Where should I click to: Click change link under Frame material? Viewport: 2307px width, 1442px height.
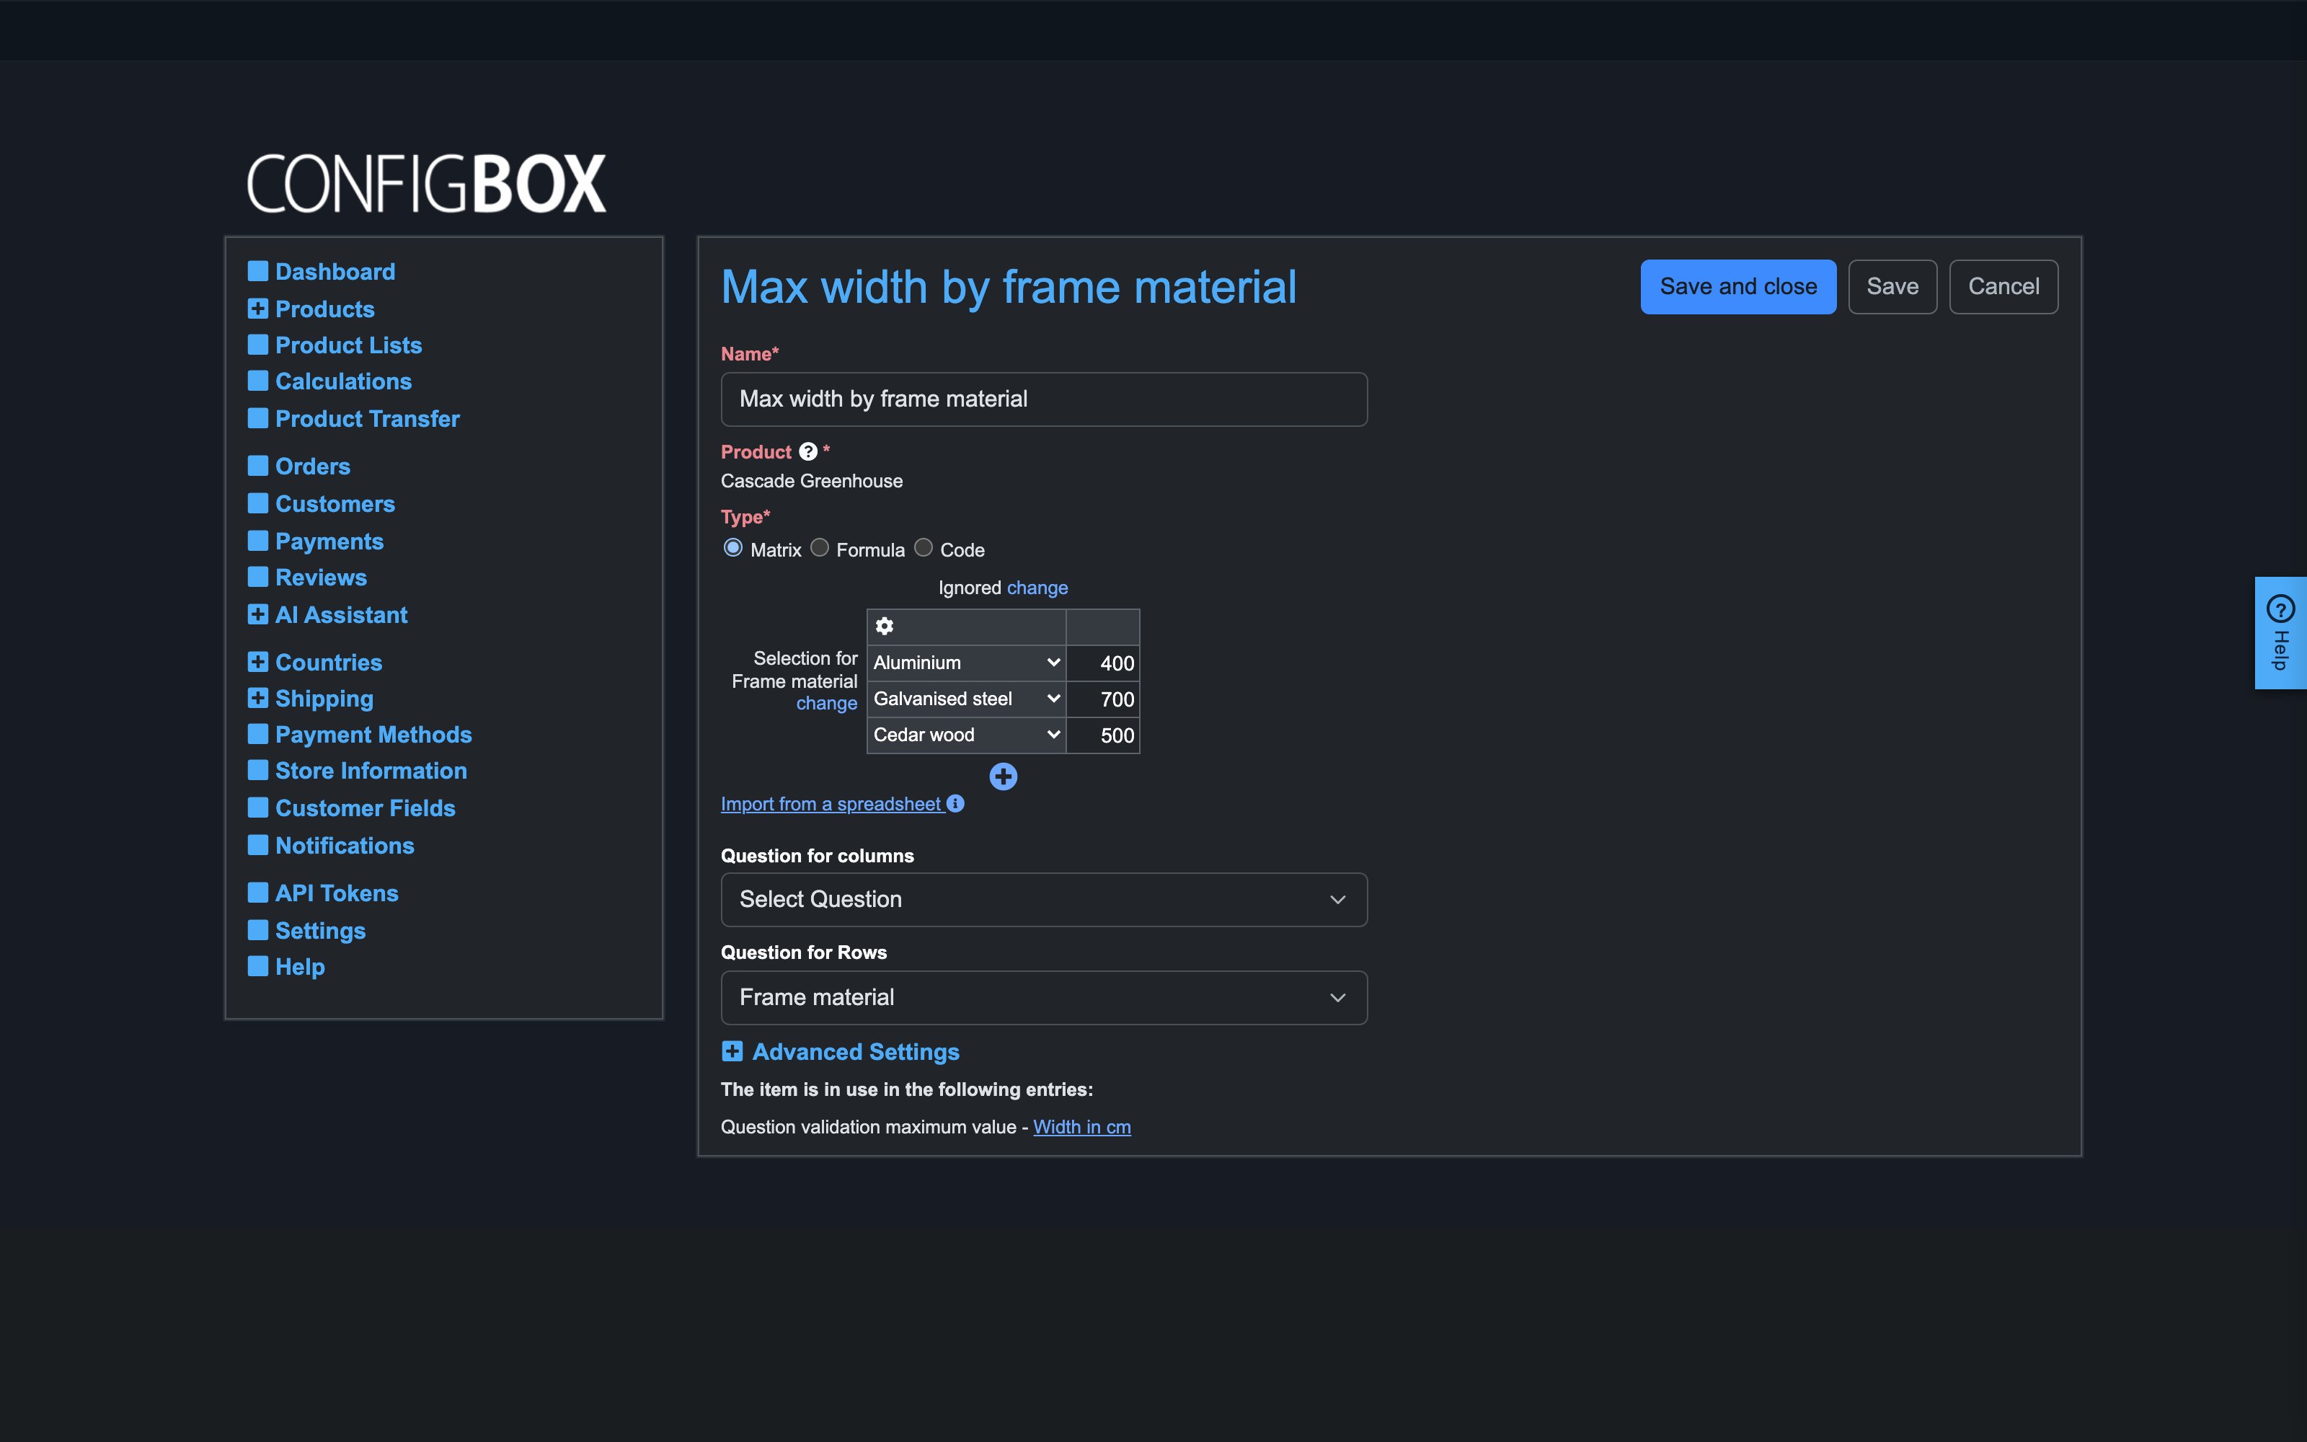click(826, 703)
